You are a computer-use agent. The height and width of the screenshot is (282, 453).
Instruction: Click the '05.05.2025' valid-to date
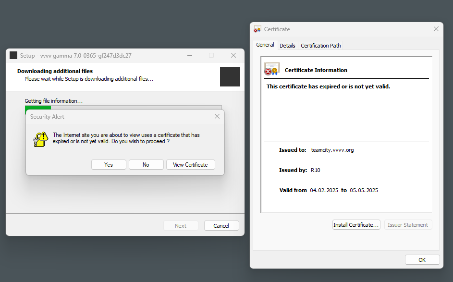(364, 190)
